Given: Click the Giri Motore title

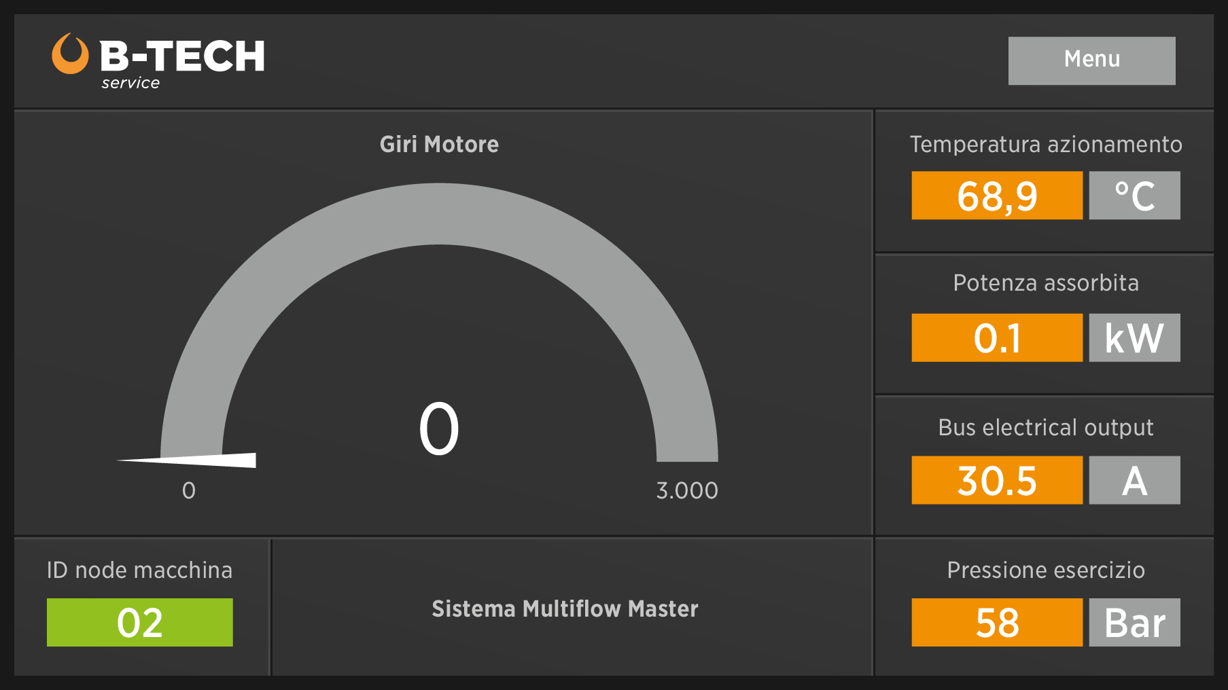Looking at the screenshot, I should [x=439, y=144].
